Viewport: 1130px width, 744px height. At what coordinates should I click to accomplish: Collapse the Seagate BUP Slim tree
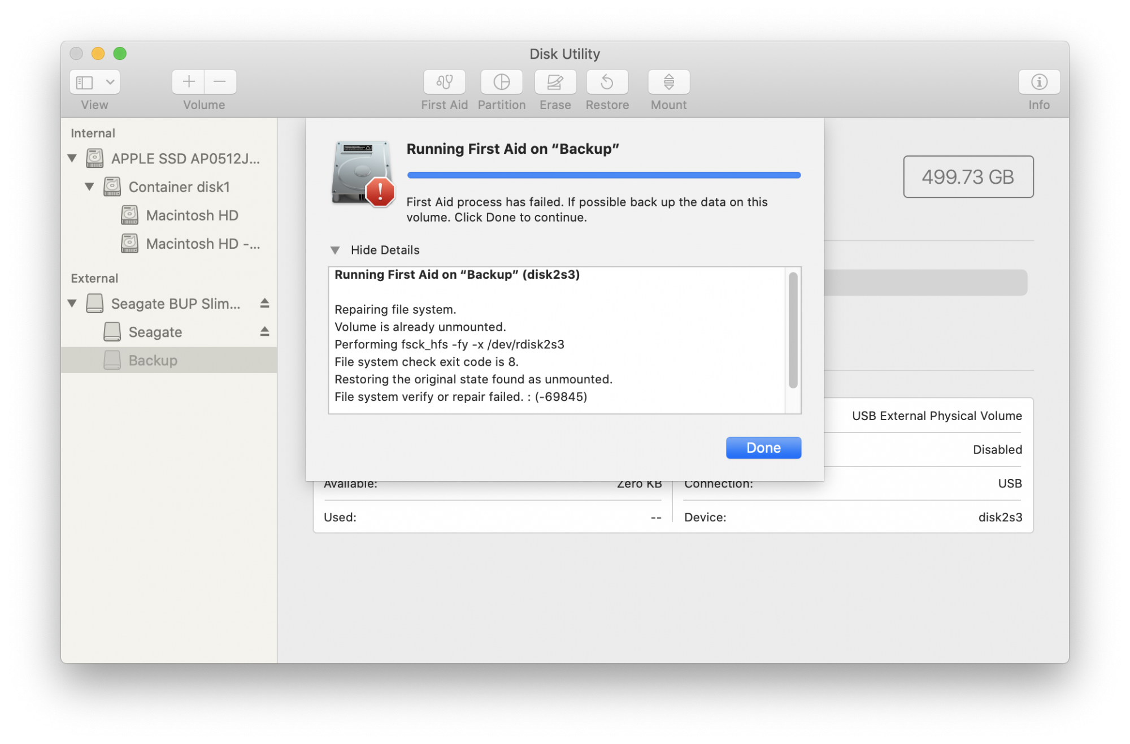[x=72, y=303]
